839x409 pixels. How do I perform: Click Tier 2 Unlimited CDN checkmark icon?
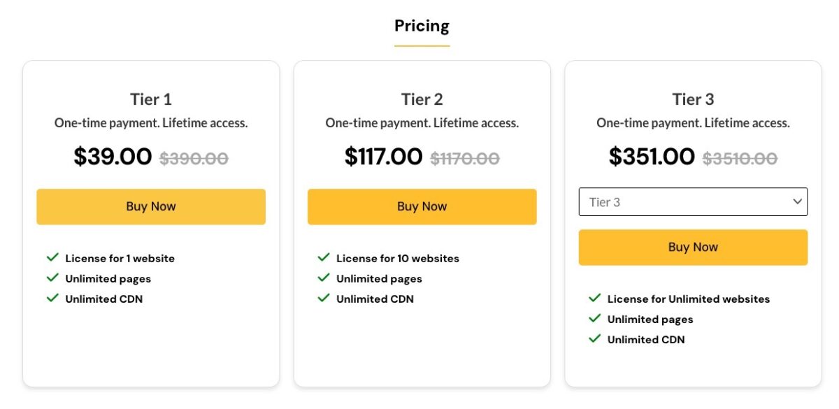(324, 299)
